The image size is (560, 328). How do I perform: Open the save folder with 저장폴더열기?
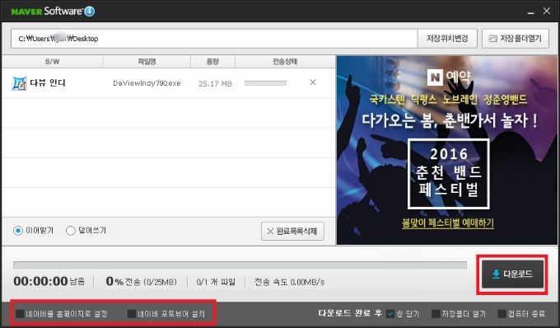tap(516, 38)
